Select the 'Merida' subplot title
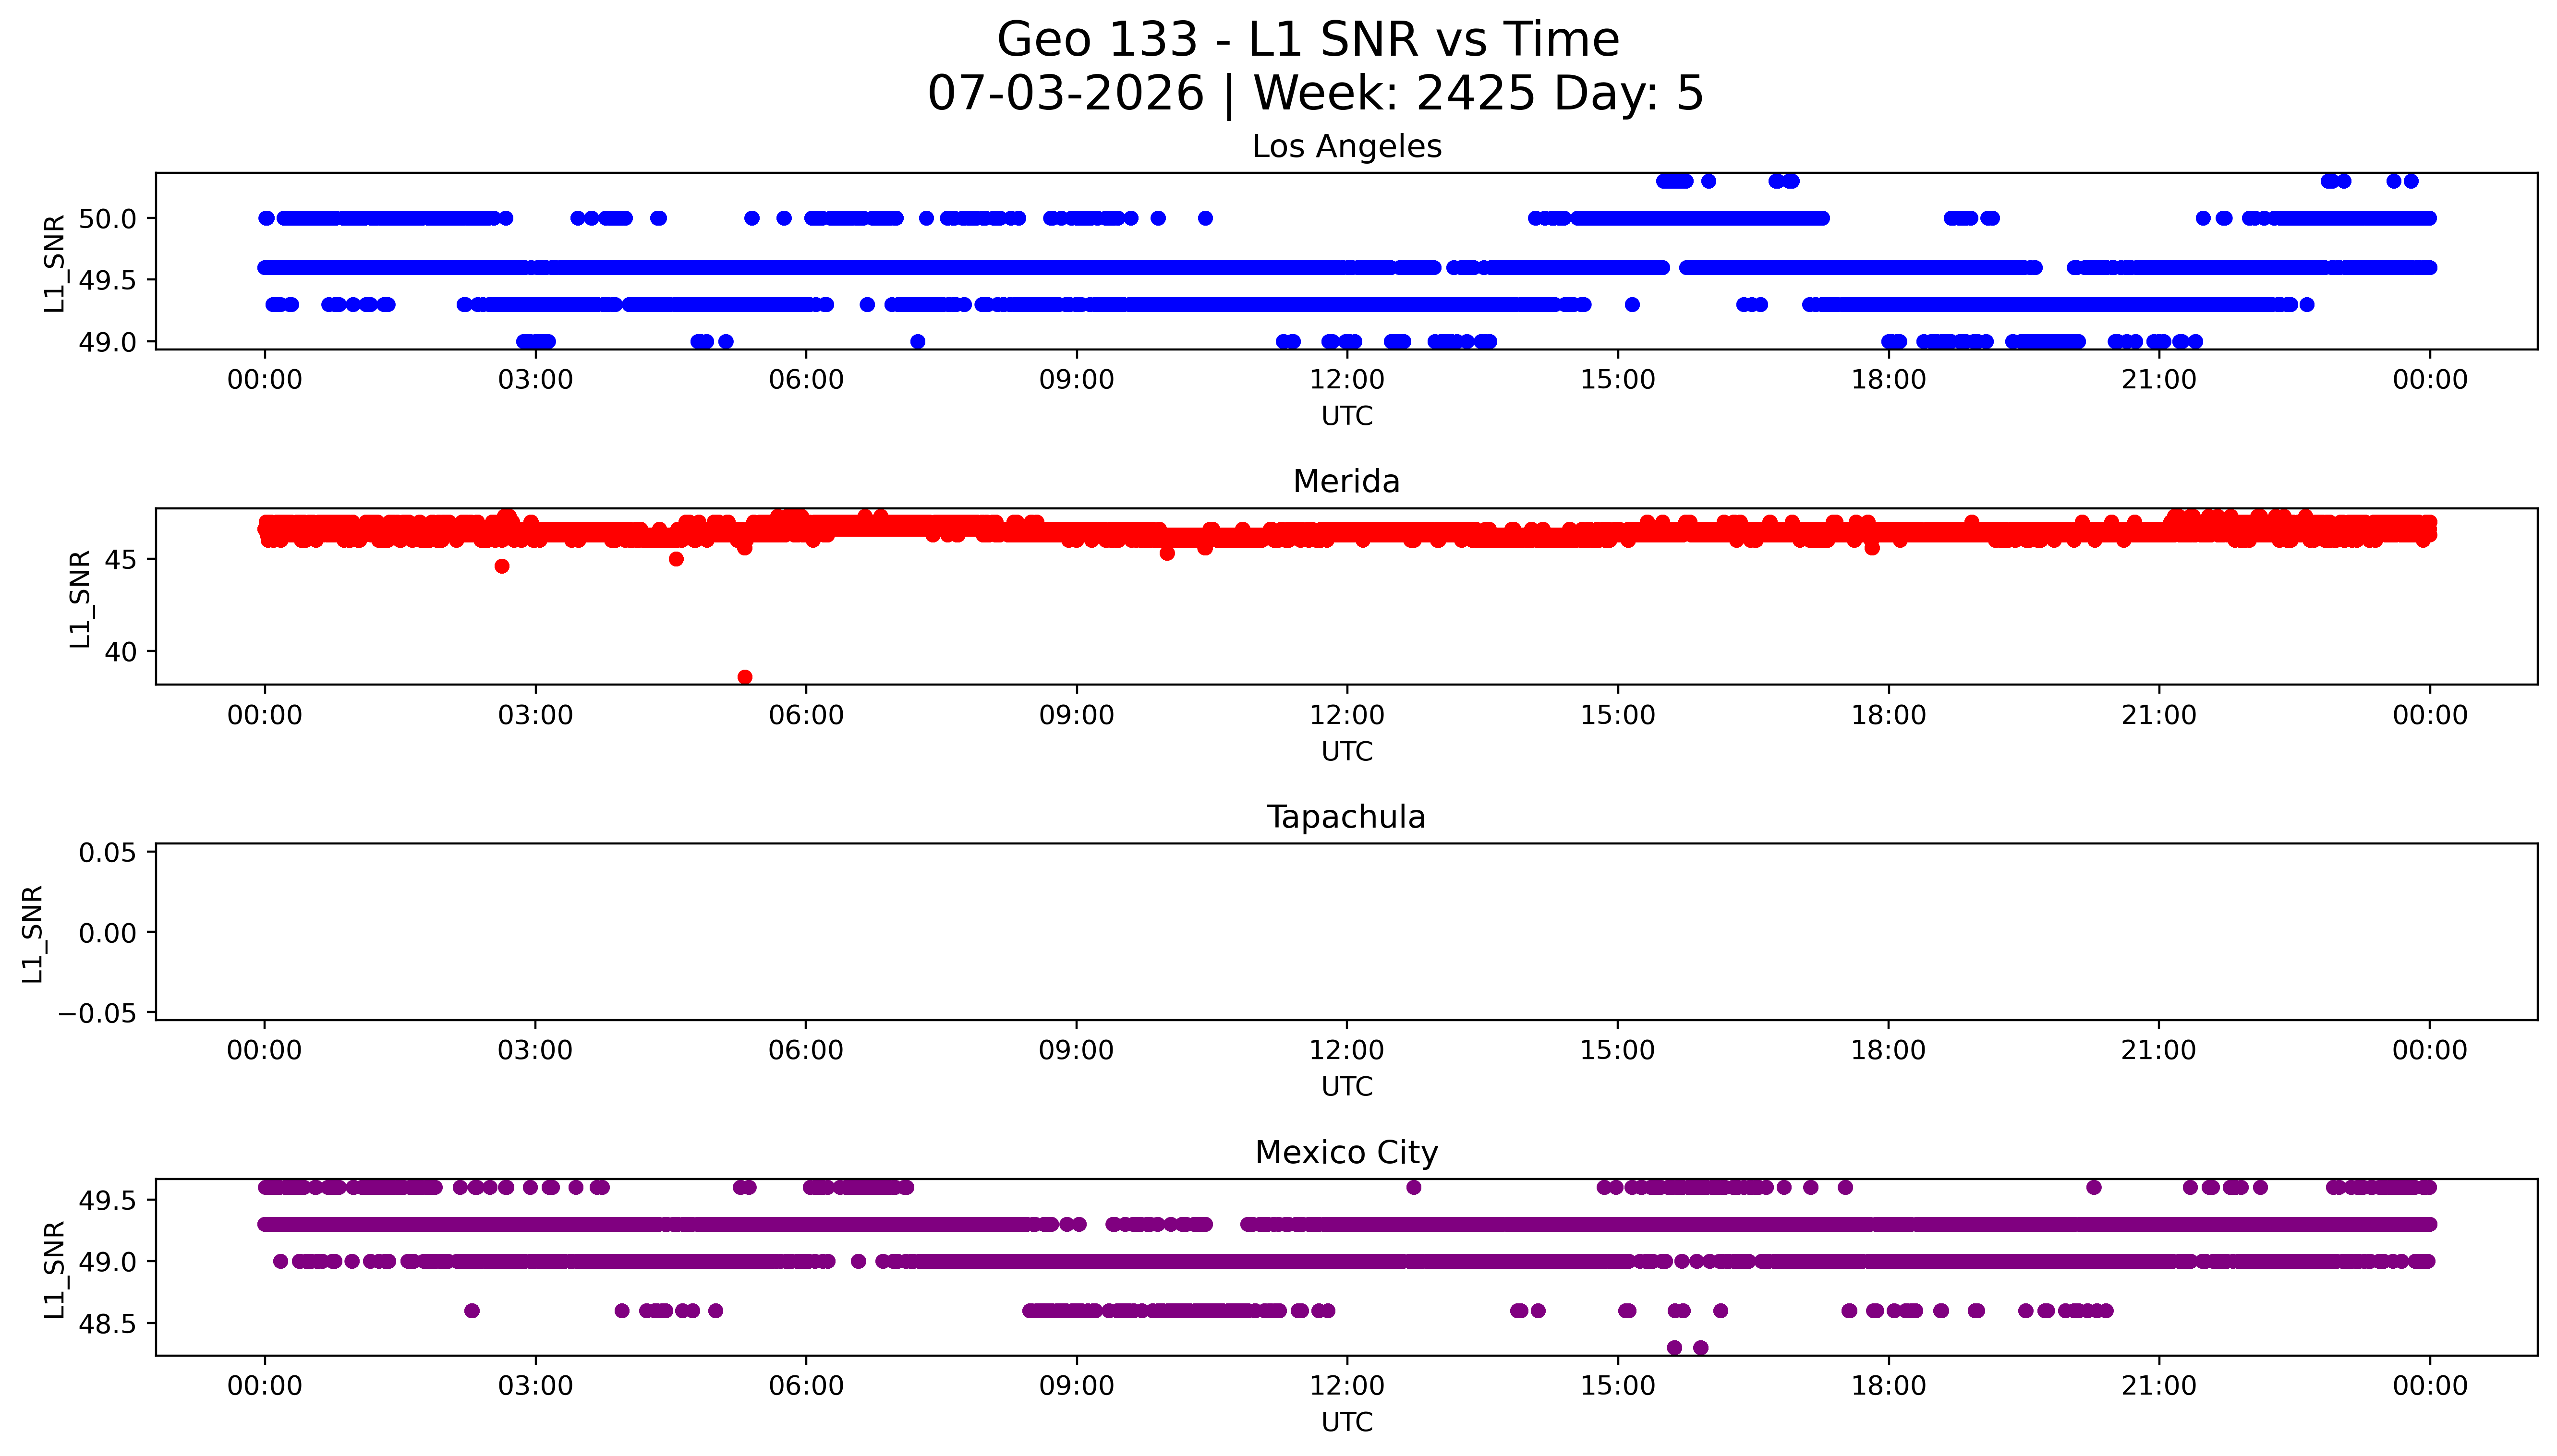The height and width of the screenshot is (1456, 2557). [1346, 481]
